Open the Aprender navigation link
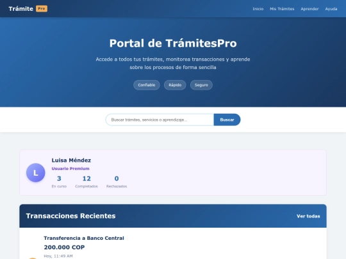Image resolution: width=346 pixels, height=259 pixels. [309, 9]
